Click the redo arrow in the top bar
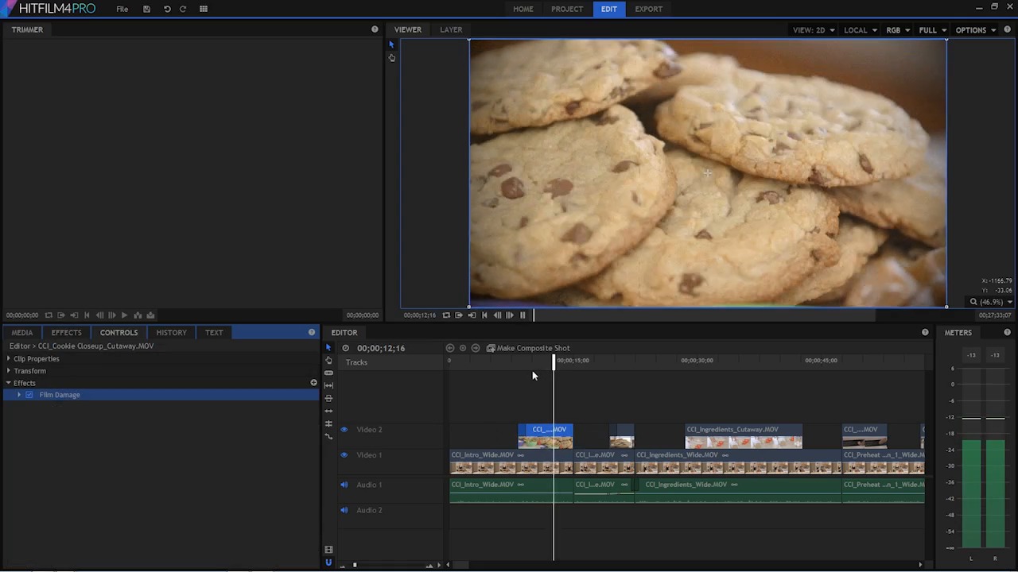Screen dimensions: 1018x572 (183, 9)
